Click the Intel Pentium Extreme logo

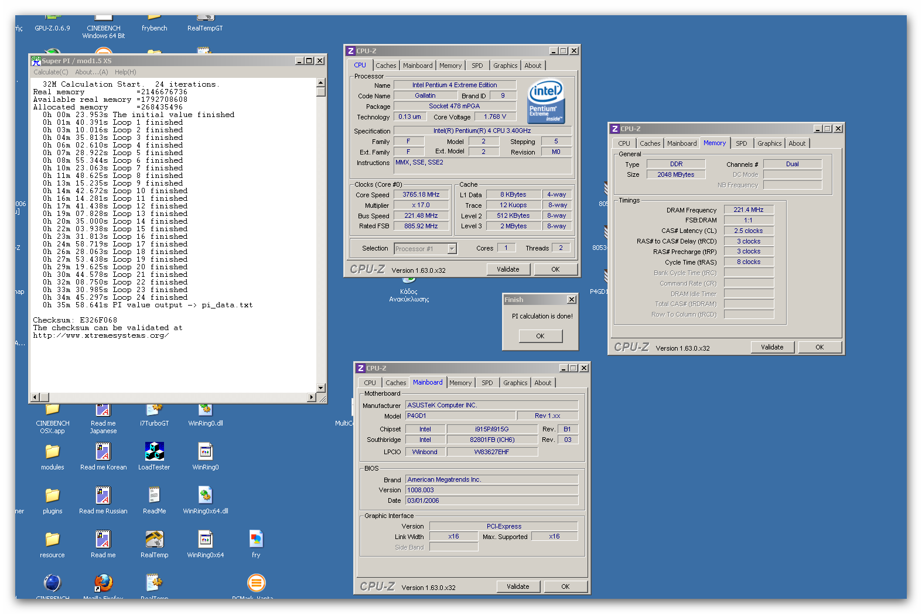(x=546, y=101)
